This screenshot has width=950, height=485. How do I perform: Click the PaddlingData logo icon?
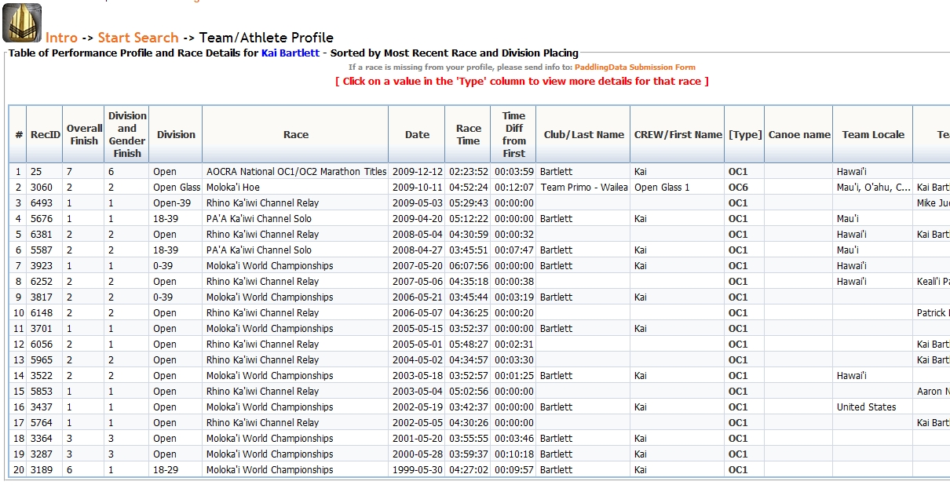coord(21,23)
